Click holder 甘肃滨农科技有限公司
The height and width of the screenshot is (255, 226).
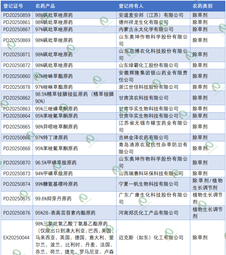143,98
